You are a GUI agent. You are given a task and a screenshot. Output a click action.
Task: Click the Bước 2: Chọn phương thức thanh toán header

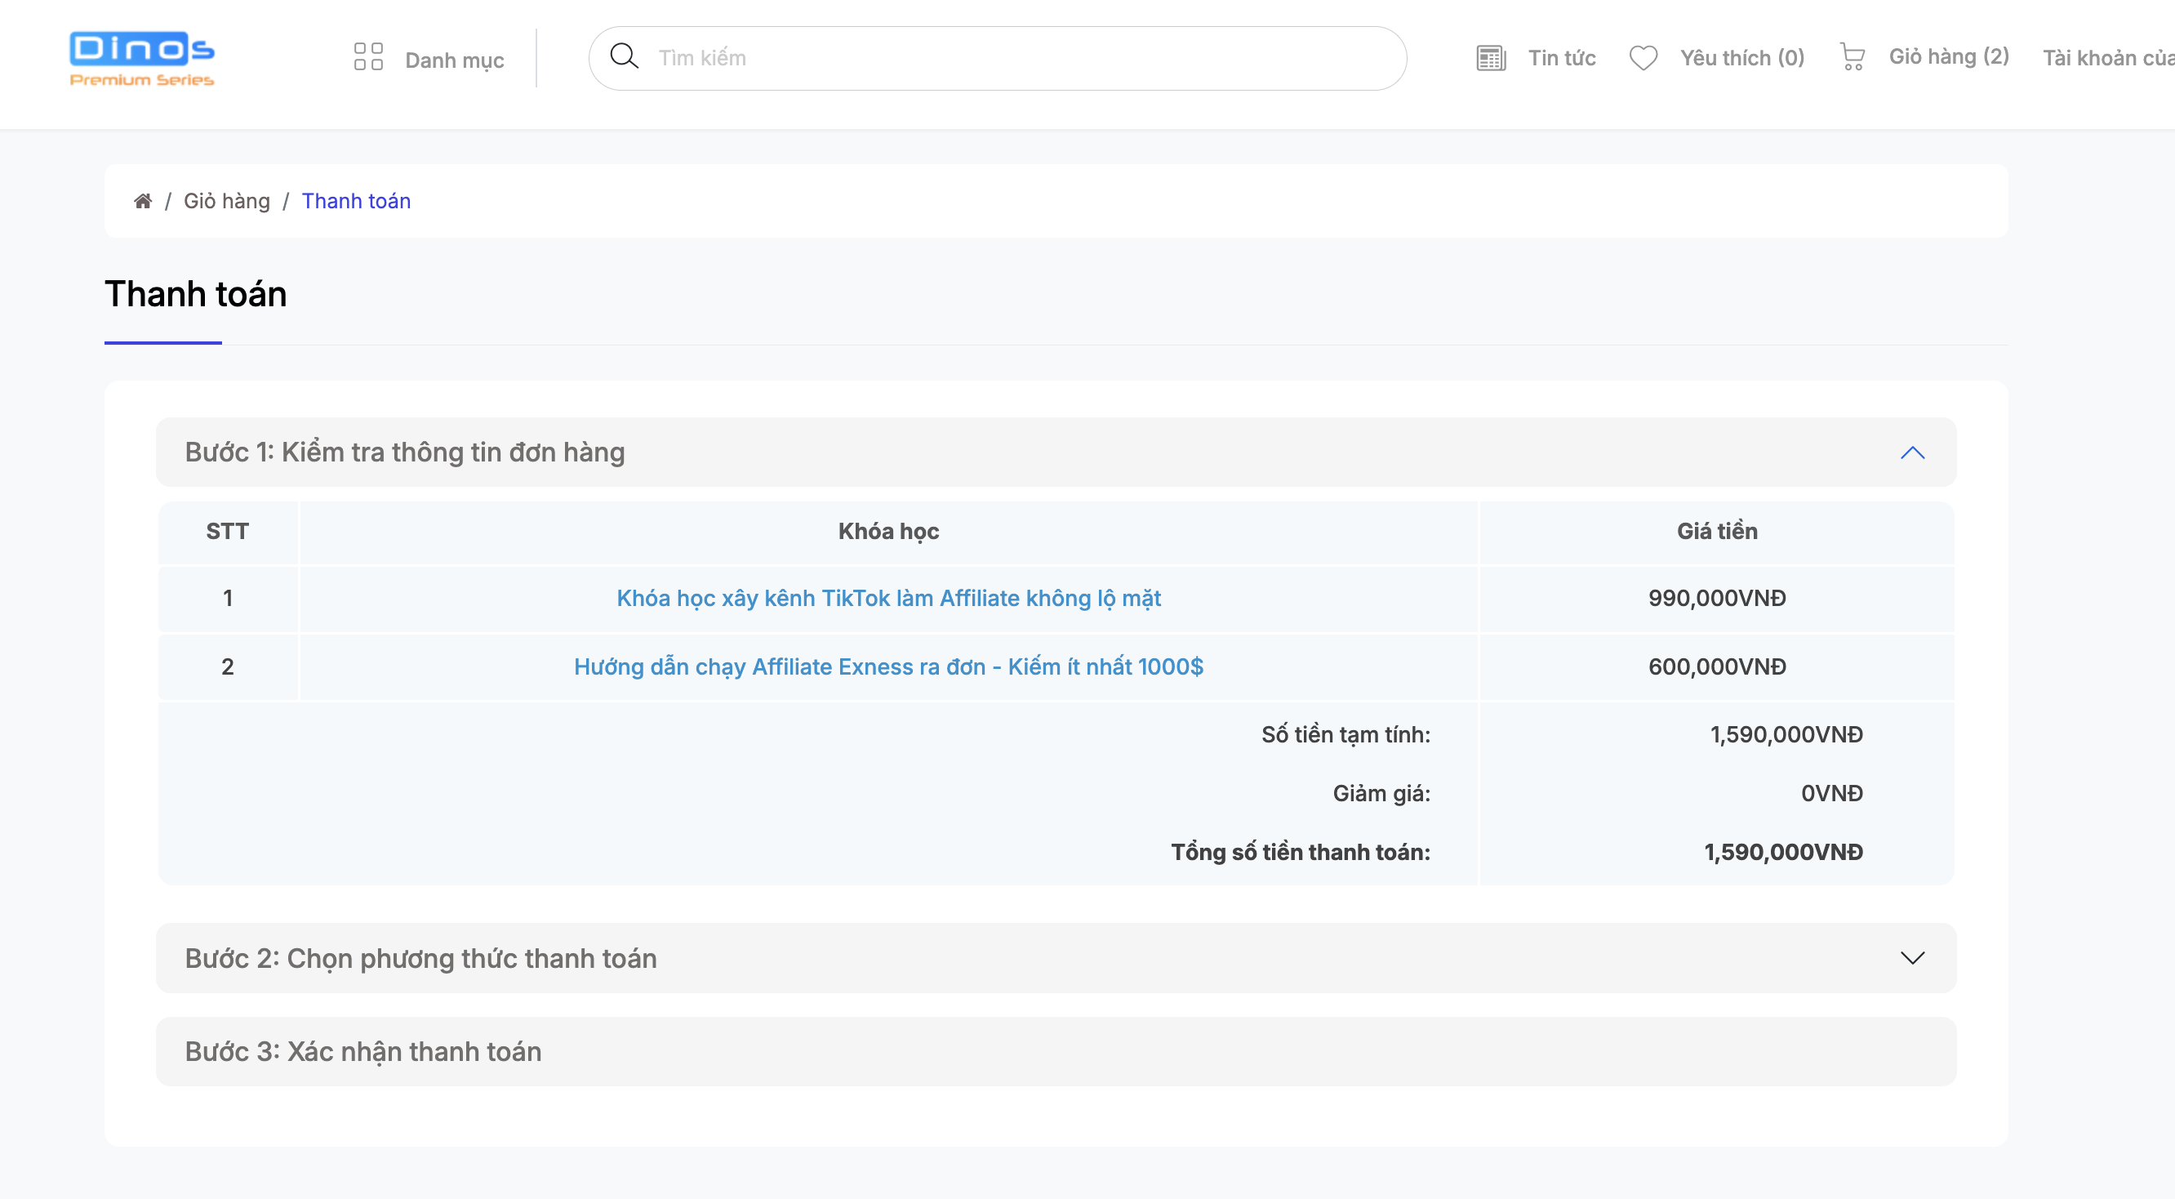[x=1056, y=957]
